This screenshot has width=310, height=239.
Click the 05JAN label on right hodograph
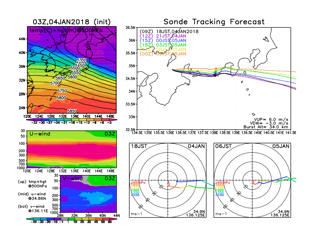(280, 146)
